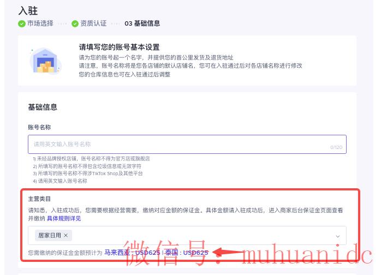Click the 请填写您的账号基本设置 heading

[x=120, y=47]
